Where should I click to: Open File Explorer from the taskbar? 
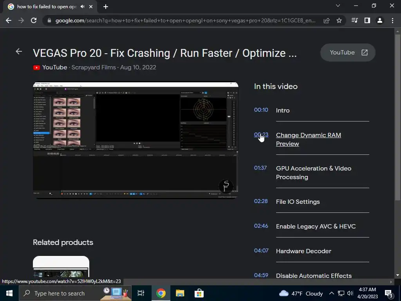[x=180, y=293]
